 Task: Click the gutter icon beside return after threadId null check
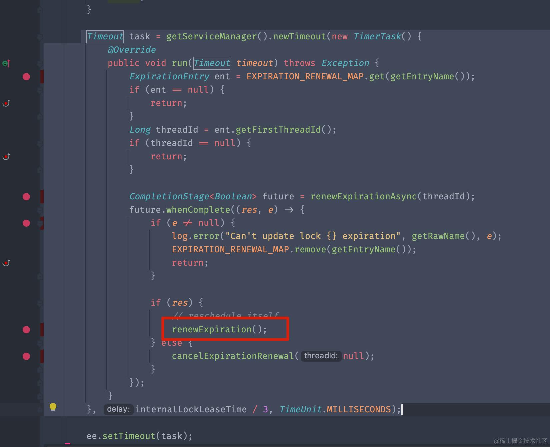(6, 156)
